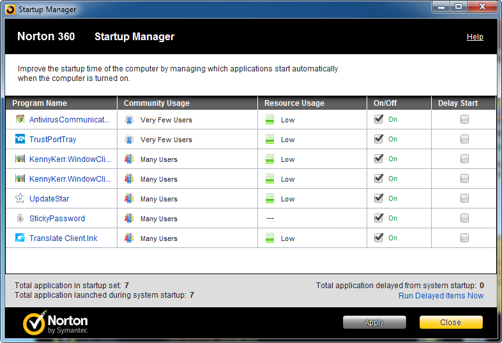Image resolution: width=502 pixels, height=343 pixels.
Task: Click the TrustPortTray program icon
Action: pyautogui.click(x=20, y=139)
